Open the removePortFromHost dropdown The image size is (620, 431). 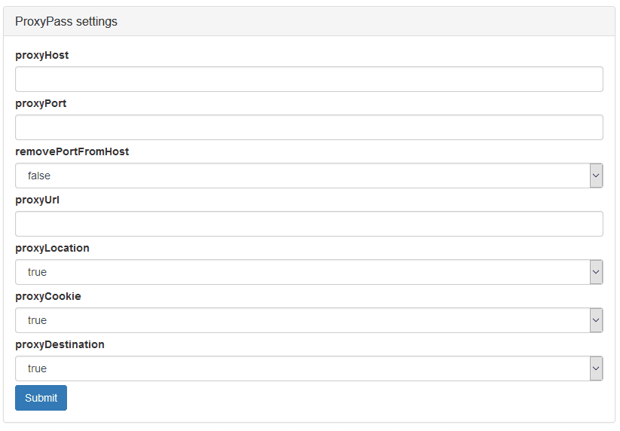click(309, 176)
